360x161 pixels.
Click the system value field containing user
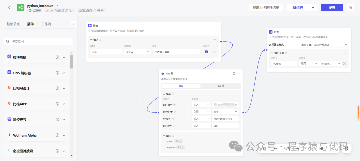point(225,126)
